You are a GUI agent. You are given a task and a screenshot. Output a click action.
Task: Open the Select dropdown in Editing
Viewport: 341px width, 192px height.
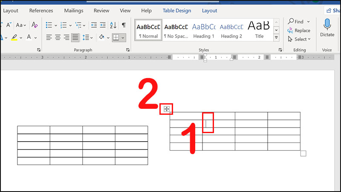(299, 39)
